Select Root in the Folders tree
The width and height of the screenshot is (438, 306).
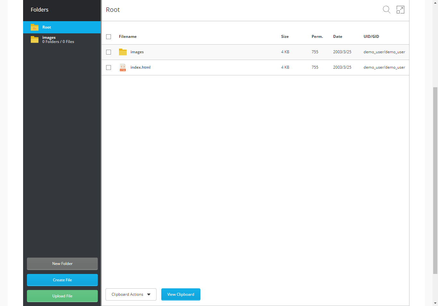[x=47, y=27]
